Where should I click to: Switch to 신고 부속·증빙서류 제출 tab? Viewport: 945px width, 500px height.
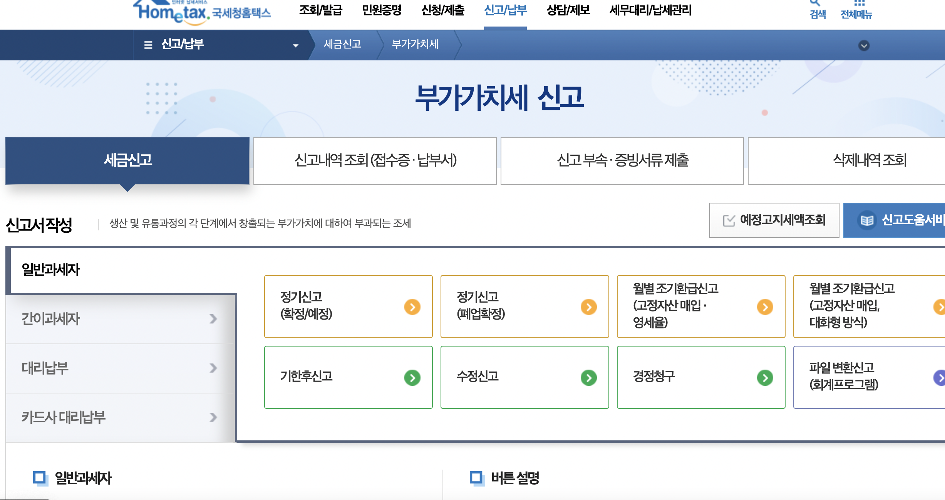(x=622, y=161)
